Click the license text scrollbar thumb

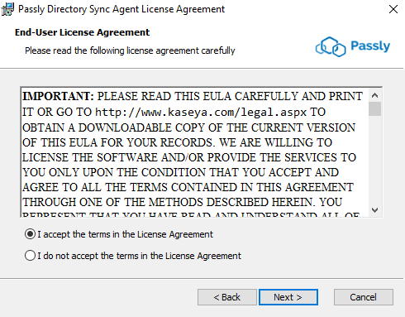click(x=374, y=108)
